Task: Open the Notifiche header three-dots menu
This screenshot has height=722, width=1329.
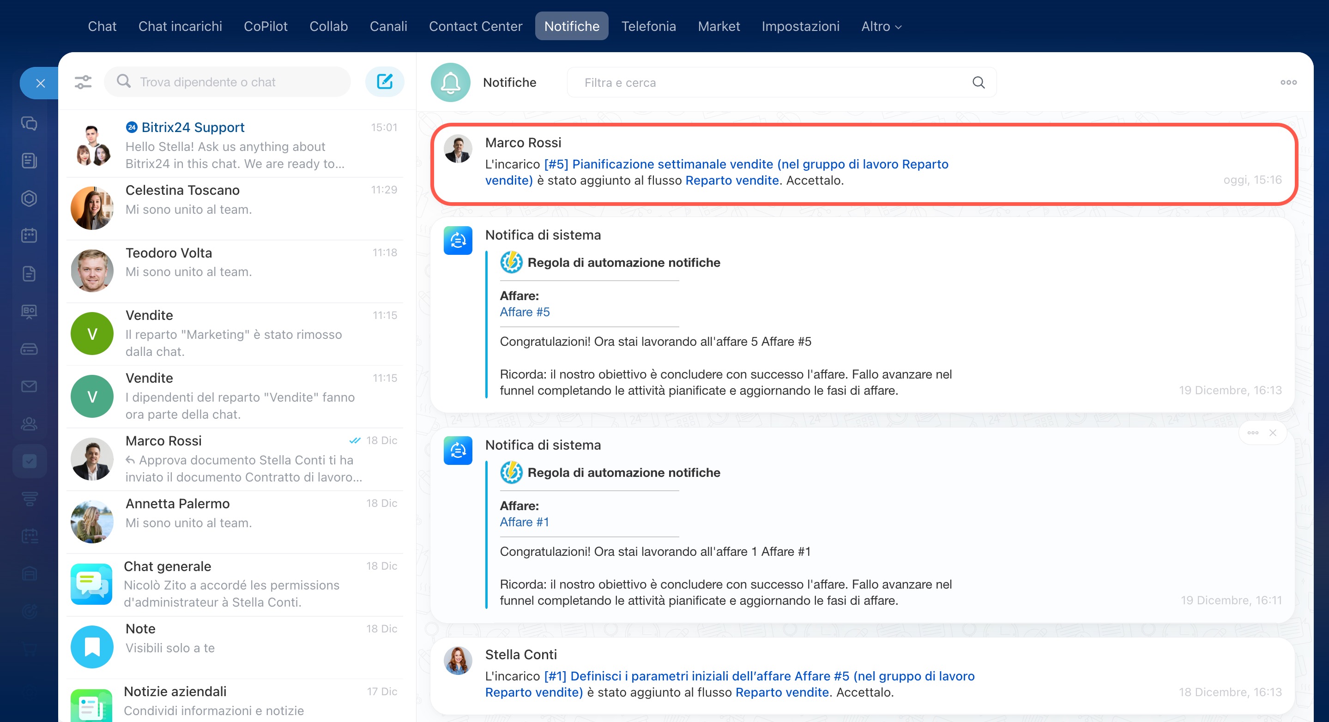Action: [1288, 83]
